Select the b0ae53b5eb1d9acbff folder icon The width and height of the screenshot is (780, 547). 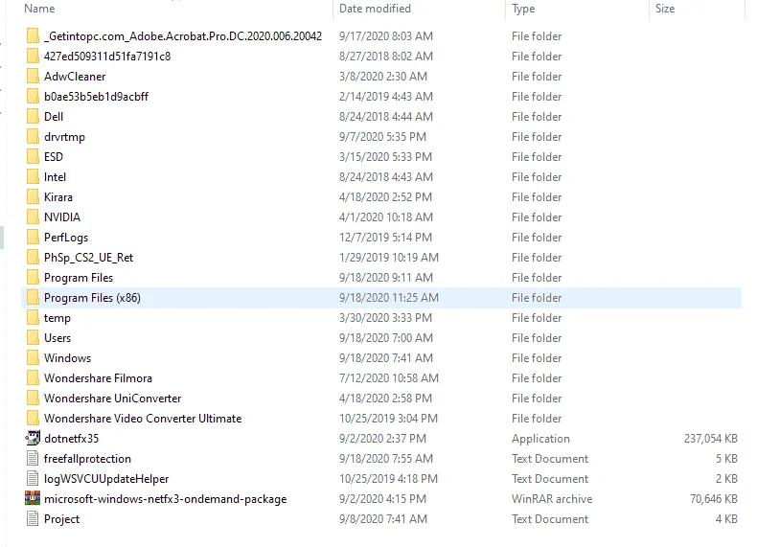[x=33, y=97]
